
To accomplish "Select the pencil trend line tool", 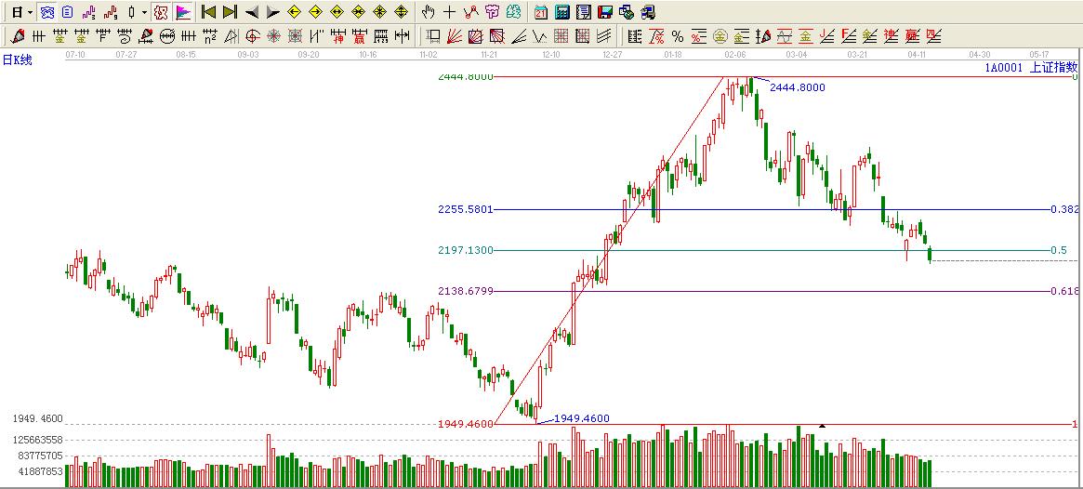I will [17, 36].
